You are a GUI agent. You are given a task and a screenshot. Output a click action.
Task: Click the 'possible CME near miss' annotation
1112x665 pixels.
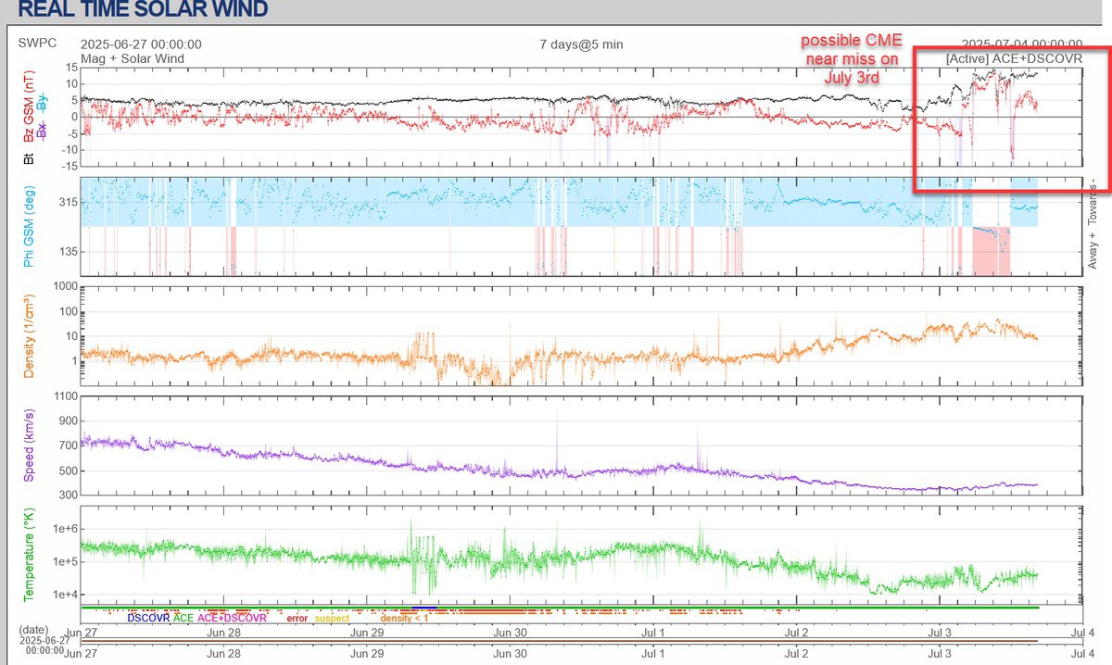(x=851, y=59)
